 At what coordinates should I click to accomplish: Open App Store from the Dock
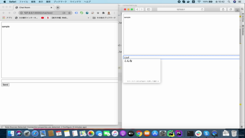point(155,133)
